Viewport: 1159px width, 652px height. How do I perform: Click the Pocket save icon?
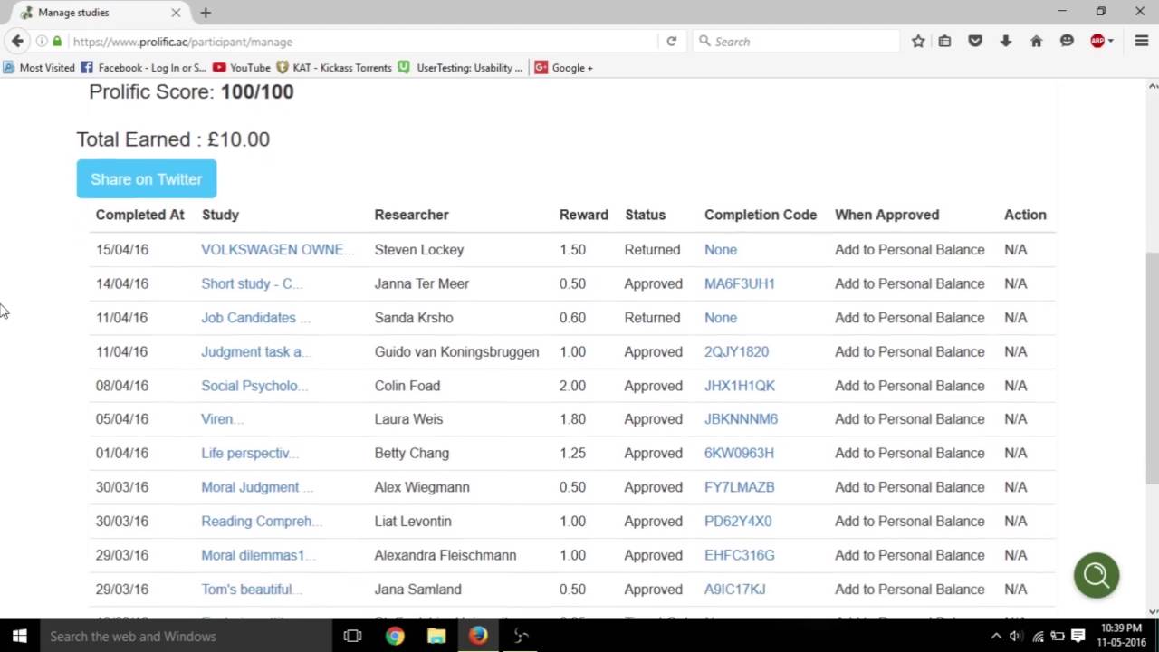[975, 41]
